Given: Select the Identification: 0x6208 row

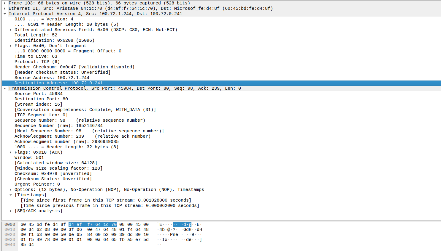Looking at the screenshot, I should (x=221, y=40).
